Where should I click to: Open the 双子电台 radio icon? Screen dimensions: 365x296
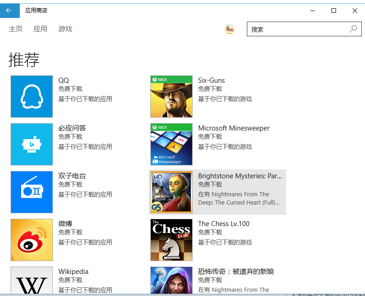tap(32, 192)
